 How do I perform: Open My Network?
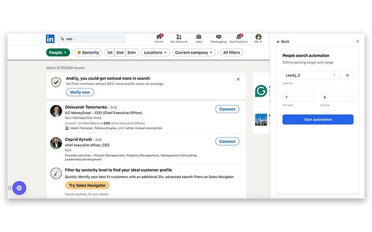point(179,39)
